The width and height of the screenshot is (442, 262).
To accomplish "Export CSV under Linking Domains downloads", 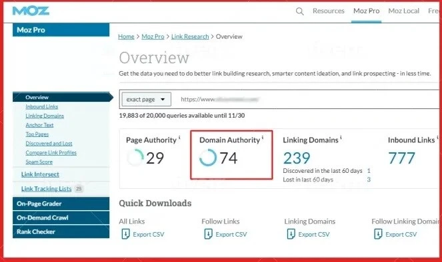I will pos(314,234).
